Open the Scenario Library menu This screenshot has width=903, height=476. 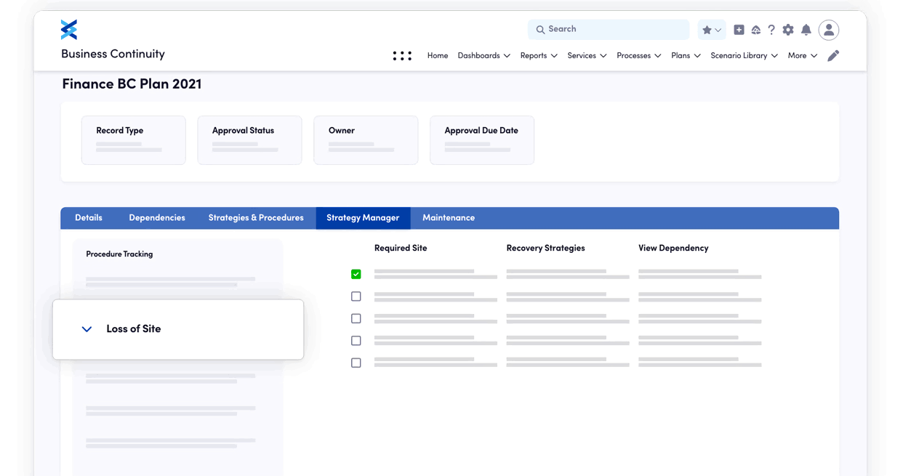(744, 56)
